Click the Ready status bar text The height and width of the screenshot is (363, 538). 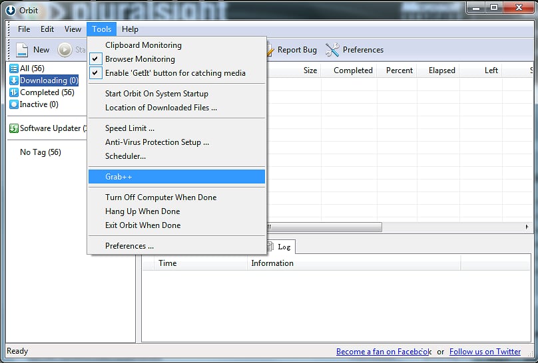[x=17, y=351]
